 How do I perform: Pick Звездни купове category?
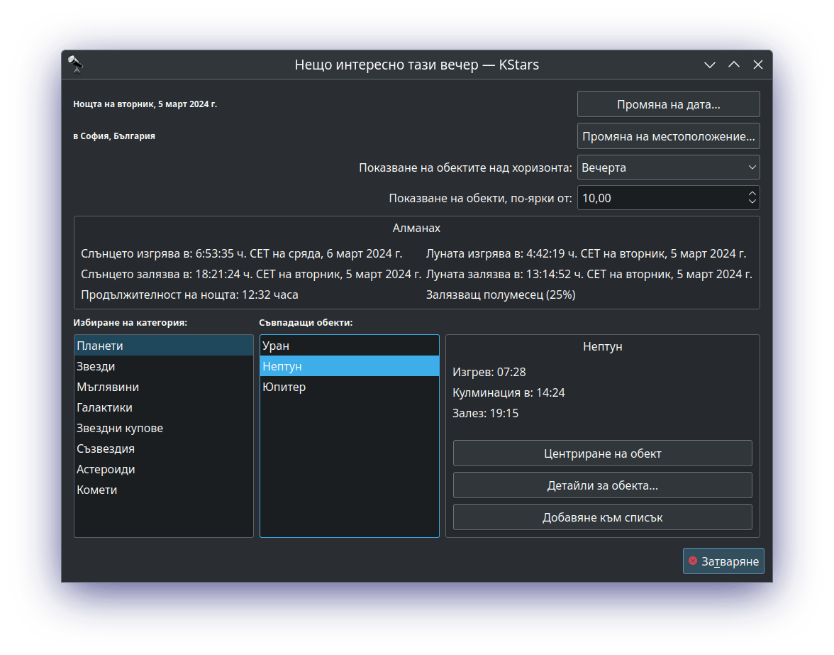(x=120, y=428)
